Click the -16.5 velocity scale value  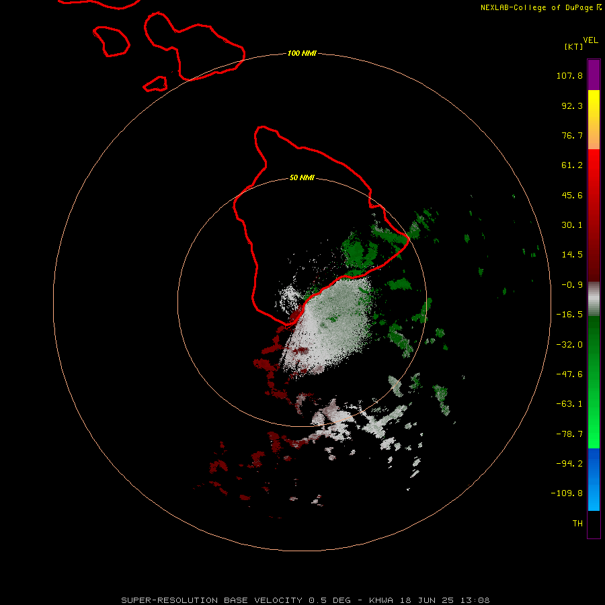(x=569, y=315)
